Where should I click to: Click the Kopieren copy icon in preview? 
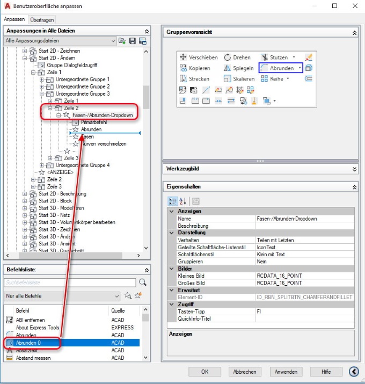[x=182, y=68]
